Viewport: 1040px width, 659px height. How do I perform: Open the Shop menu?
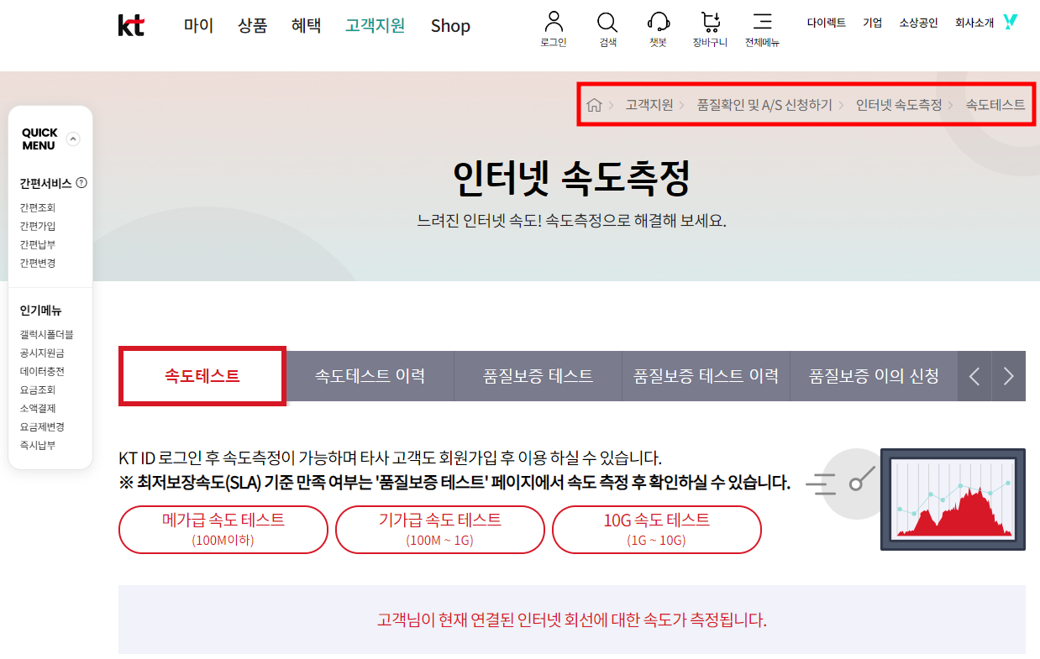coord(450,26)
